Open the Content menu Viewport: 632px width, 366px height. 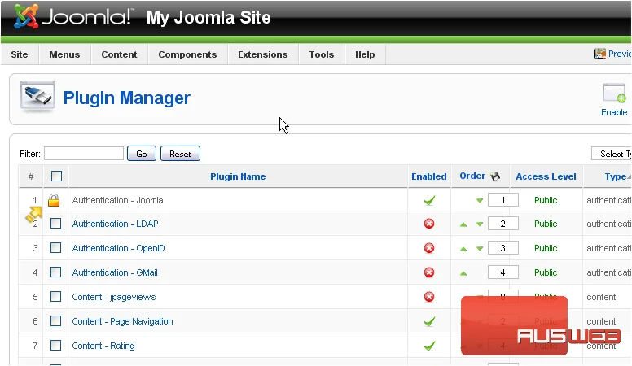click(119, 54)
